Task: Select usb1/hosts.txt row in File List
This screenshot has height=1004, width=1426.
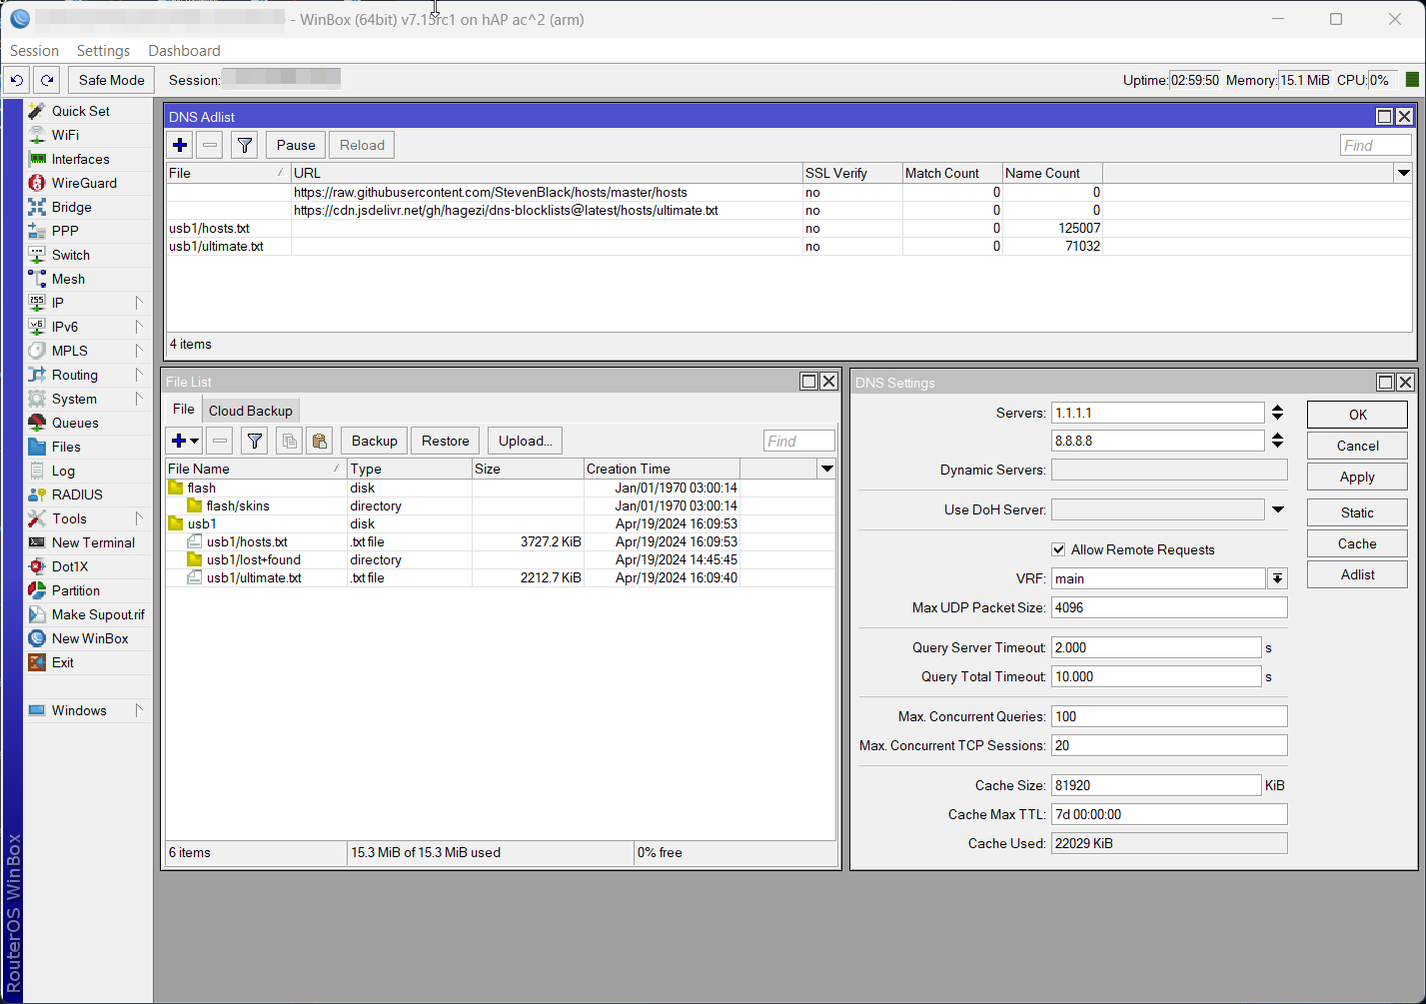Action: pyautogui.click(x=500, y=541)
